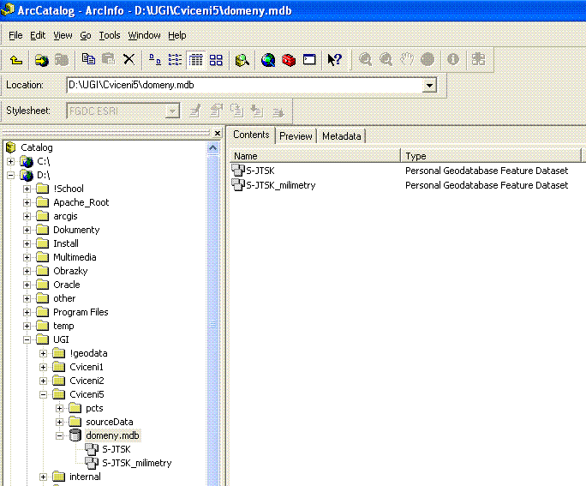Select the Details view icon

195,59
